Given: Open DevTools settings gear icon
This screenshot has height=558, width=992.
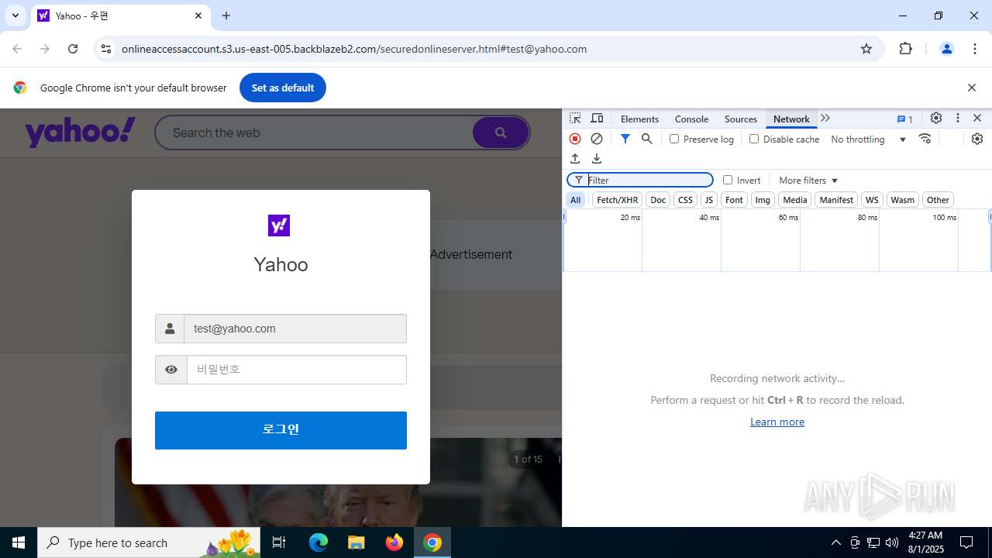Looking at the screenshot, I should pyautogui.click(x=936, y=119).
